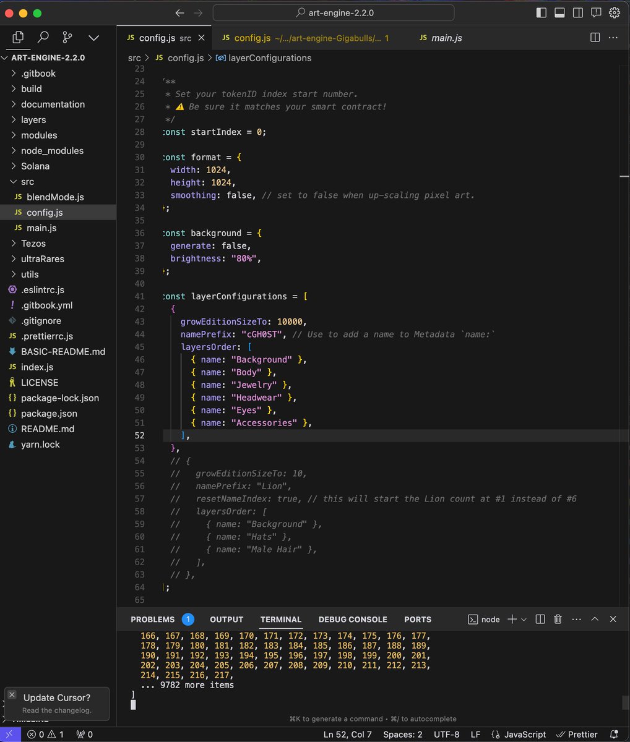630x742 pixels.
Task: Show more sidebar views chevron
Action: point(93,38)
